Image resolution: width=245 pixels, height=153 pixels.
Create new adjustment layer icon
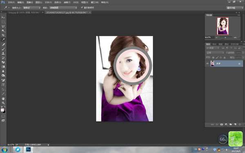(x=226, y=124)
